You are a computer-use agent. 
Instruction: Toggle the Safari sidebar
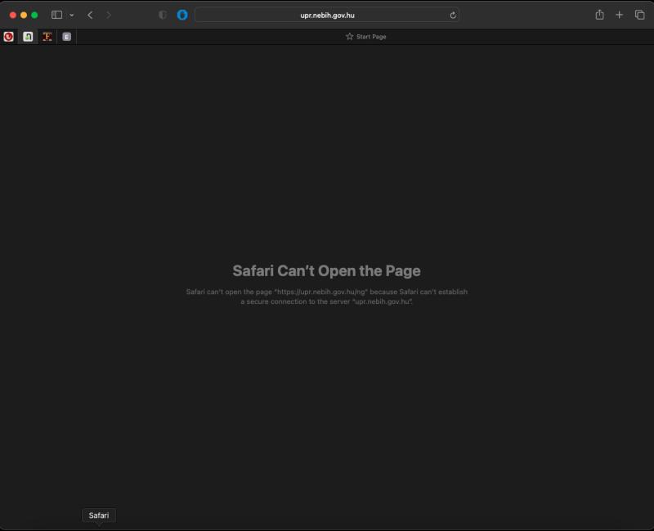(56, 15)
